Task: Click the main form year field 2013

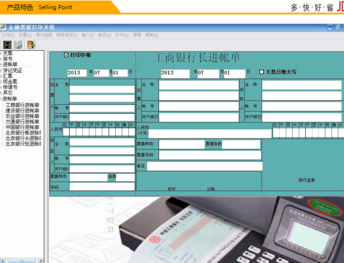Action: (x=175, y=73)
